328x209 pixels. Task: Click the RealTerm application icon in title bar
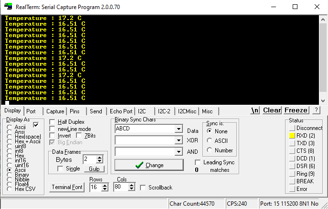pyautogui.click(x=8, y=7)
